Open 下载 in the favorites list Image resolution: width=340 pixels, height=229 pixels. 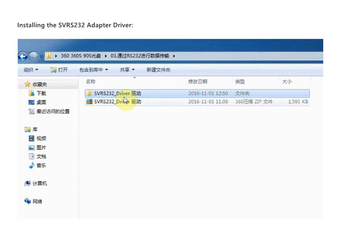41,93
